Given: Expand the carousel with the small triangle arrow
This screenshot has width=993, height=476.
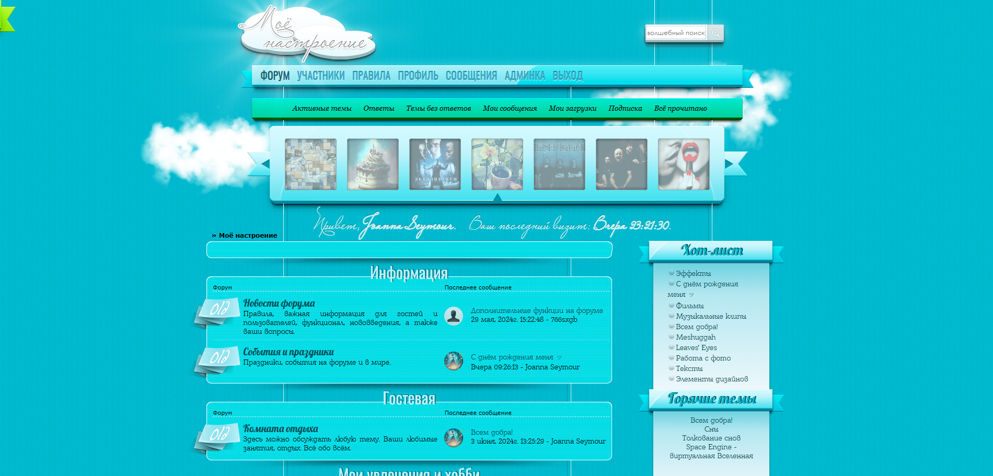Looking at the screenshot, I should pyautogui.click(x=496, y=198).
